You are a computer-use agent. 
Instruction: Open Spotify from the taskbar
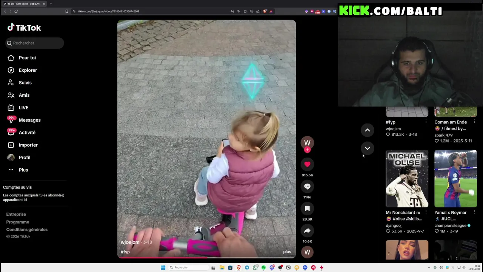[263, 267]
